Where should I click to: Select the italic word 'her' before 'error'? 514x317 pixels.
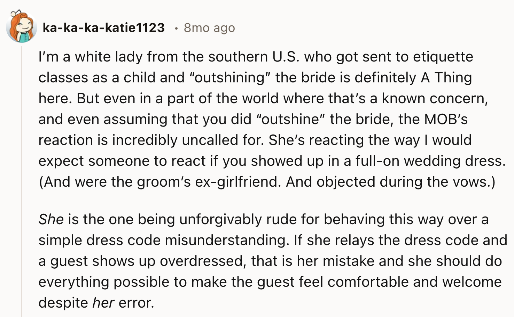pos(103,303)
